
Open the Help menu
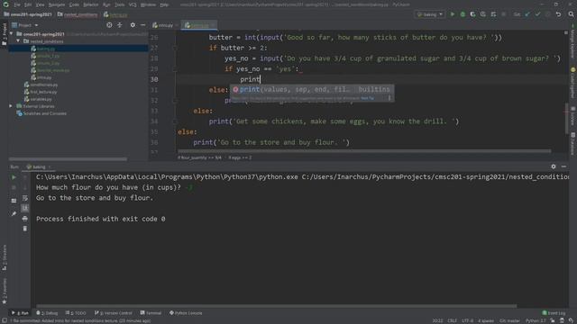164,4
